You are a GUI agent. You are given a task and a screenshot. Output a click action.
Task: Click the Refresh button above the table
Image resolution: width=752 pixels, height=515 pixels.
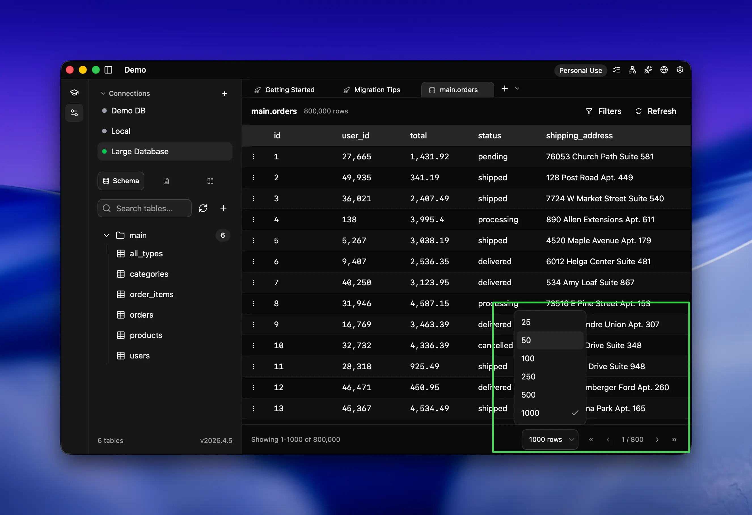coord(656,111)
